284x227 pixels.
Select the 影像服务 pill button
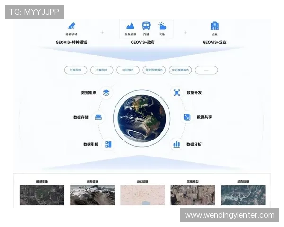coord(76,70)
